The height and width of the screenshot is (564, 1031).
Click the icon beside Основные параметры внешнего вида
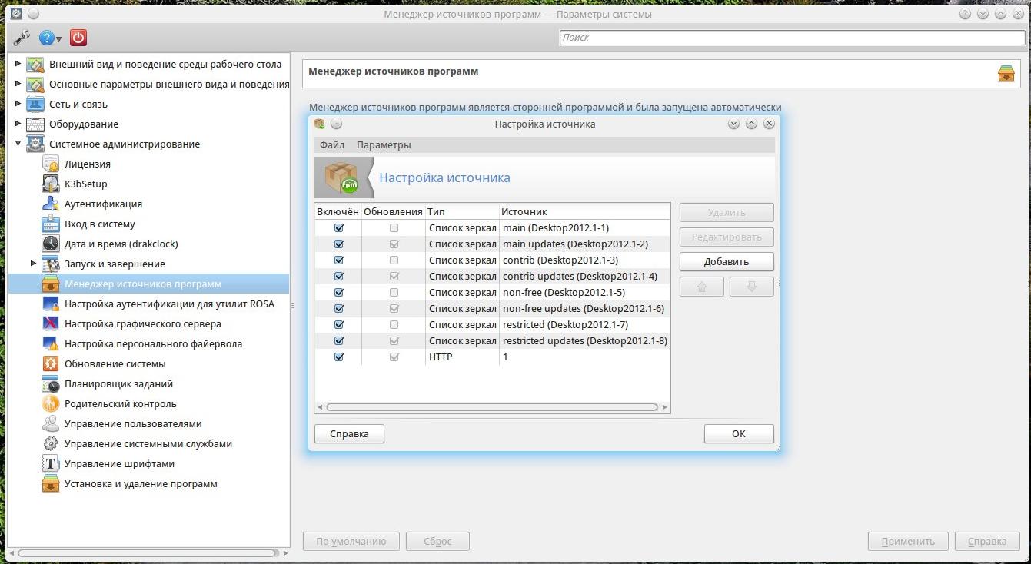pyautogui.click(x=35, y=85)
